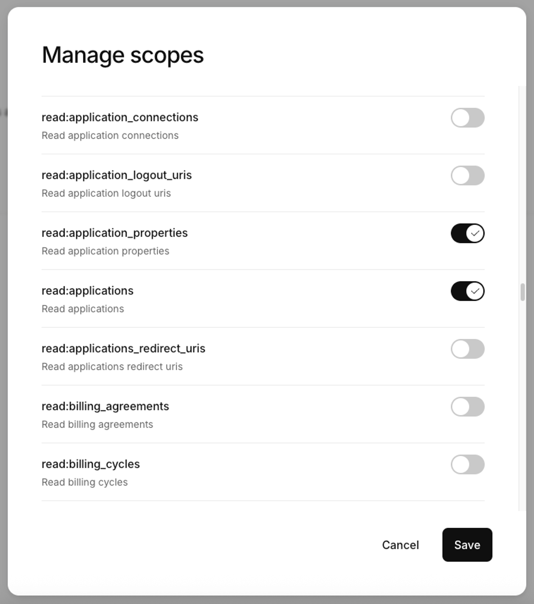Enable the read:applications_redirect_uris toggle
This screenshot has width=534, height=604.
(467, 349)
